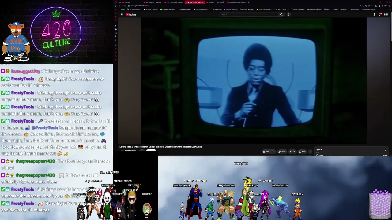Click the Queue panel heading
The image size is (392, 220).
(x=319, y=150)
